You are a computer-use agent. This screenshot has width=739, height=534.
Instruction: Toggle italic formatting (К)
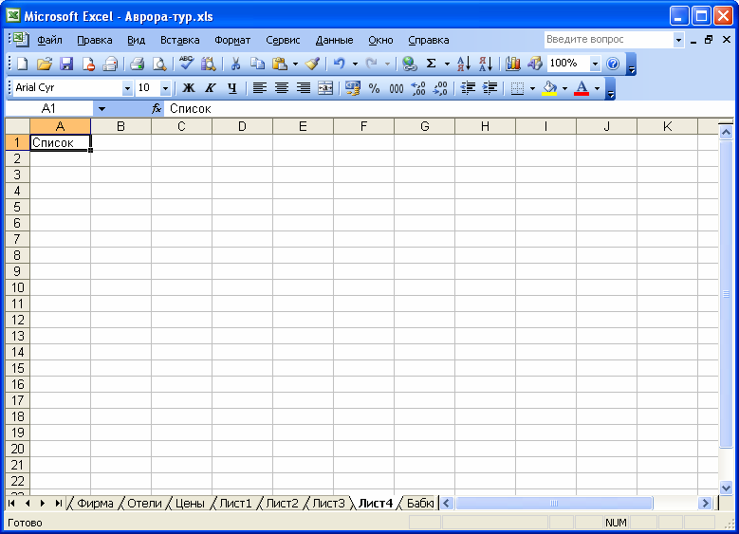210,88
